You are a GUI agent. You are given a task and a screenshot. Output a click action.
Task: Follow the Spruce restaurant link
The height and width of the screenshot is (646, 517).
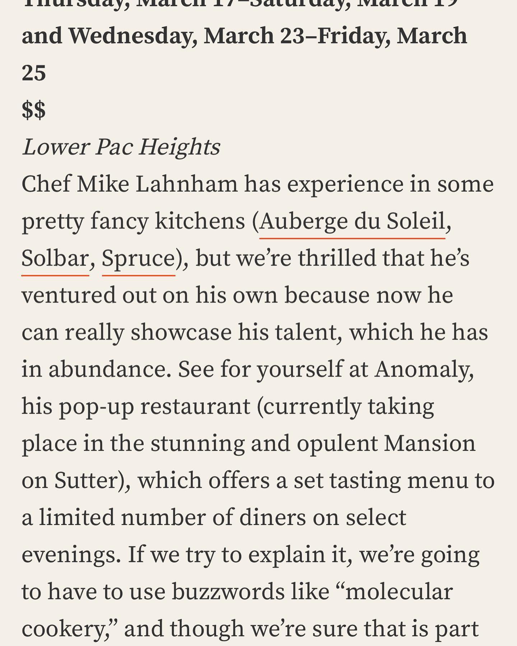[x=139, y=258]
